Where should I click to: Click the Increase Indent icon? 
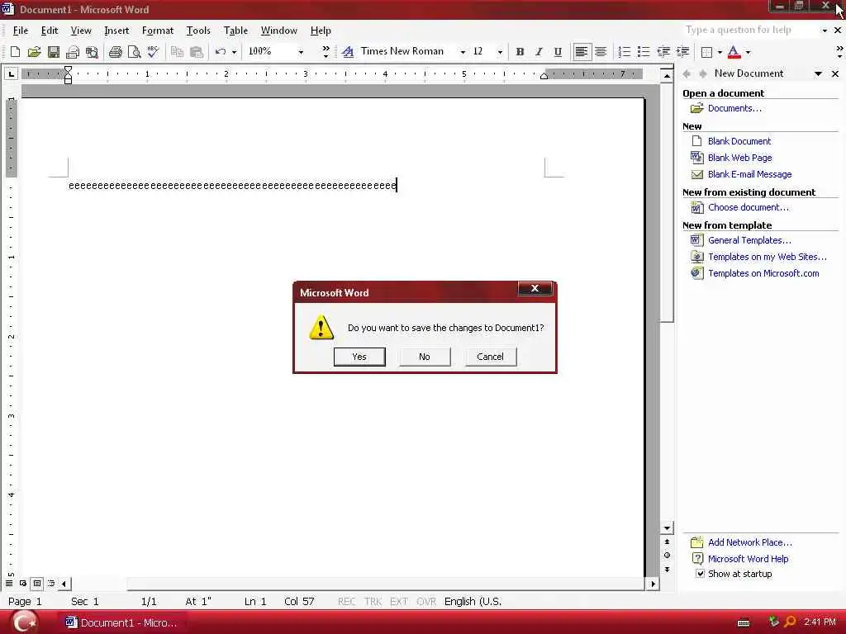click(682, 52)
